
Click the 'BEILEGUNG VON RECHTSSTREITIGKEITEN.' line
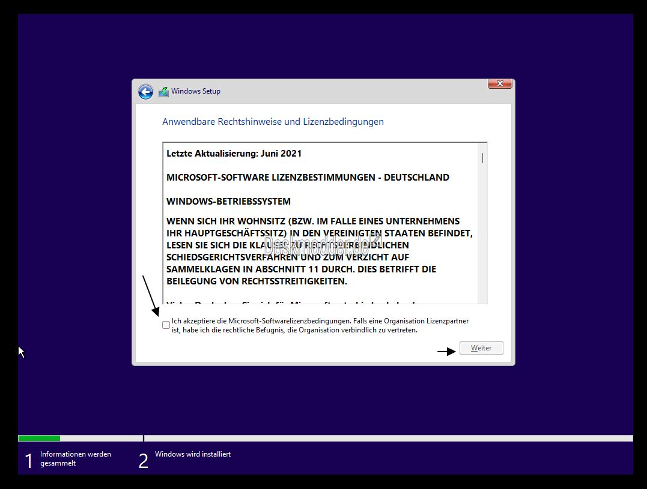(257, 281)
